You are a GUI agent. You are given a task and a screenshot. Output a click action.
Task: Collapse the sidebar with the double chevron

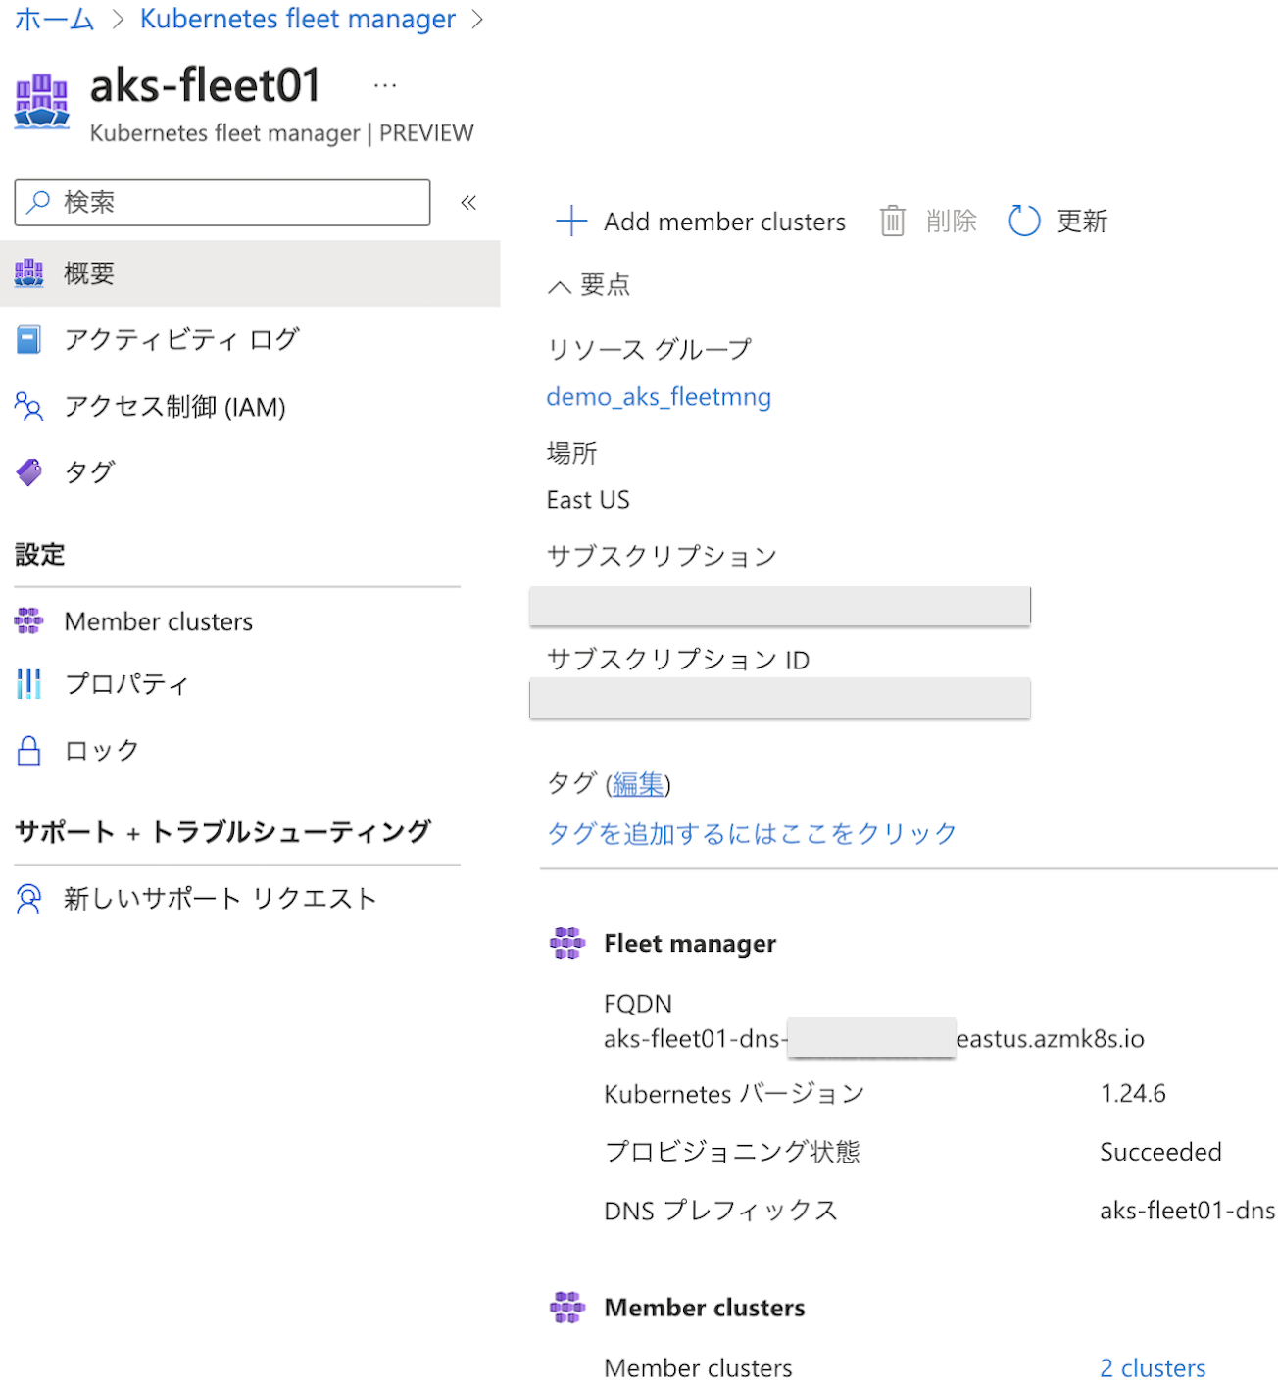point(468,203)
